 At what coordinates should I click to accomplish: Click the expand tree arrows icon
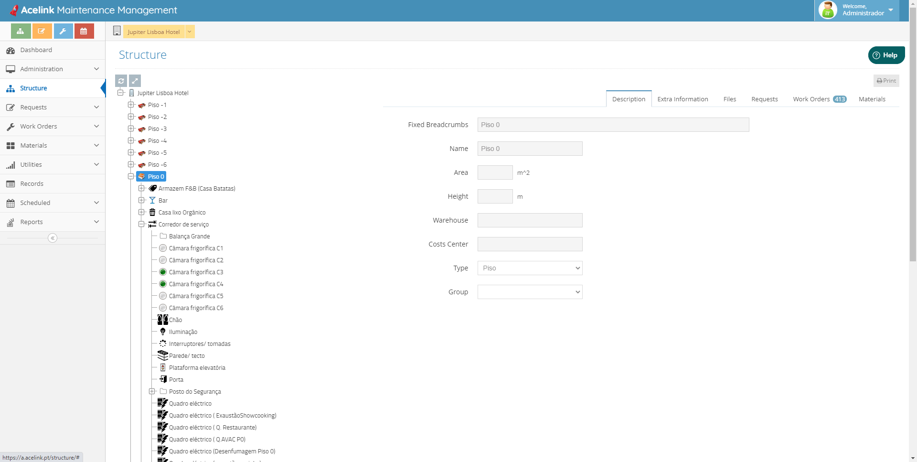click(x=135, y=81)
